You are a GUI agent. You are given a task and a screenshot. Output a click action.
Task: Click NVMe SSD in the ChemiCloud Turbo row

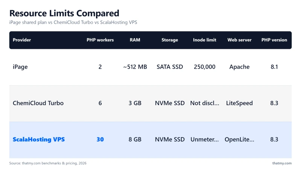point(170,103)
